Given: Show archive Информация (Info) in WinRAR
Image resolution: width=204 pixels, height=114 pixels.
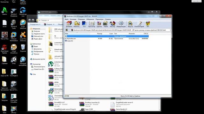Looking at the screenshot, I should tap(121, 24).
